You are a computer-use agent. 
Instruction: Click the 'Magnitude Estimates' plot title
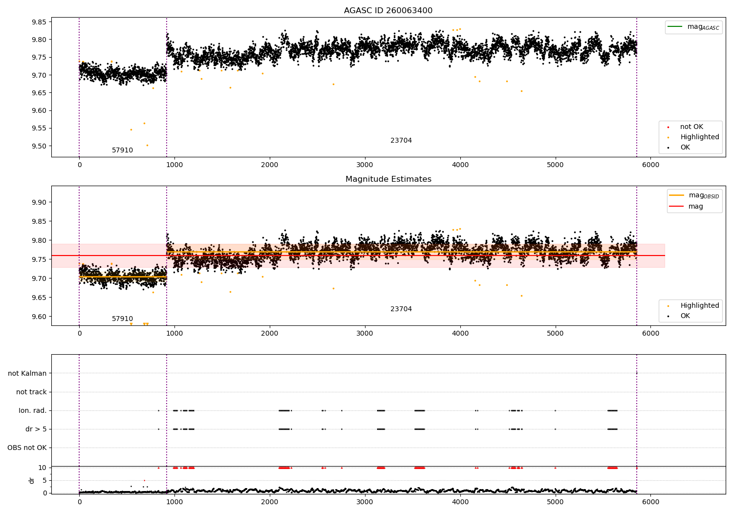(x=388, y=179)
